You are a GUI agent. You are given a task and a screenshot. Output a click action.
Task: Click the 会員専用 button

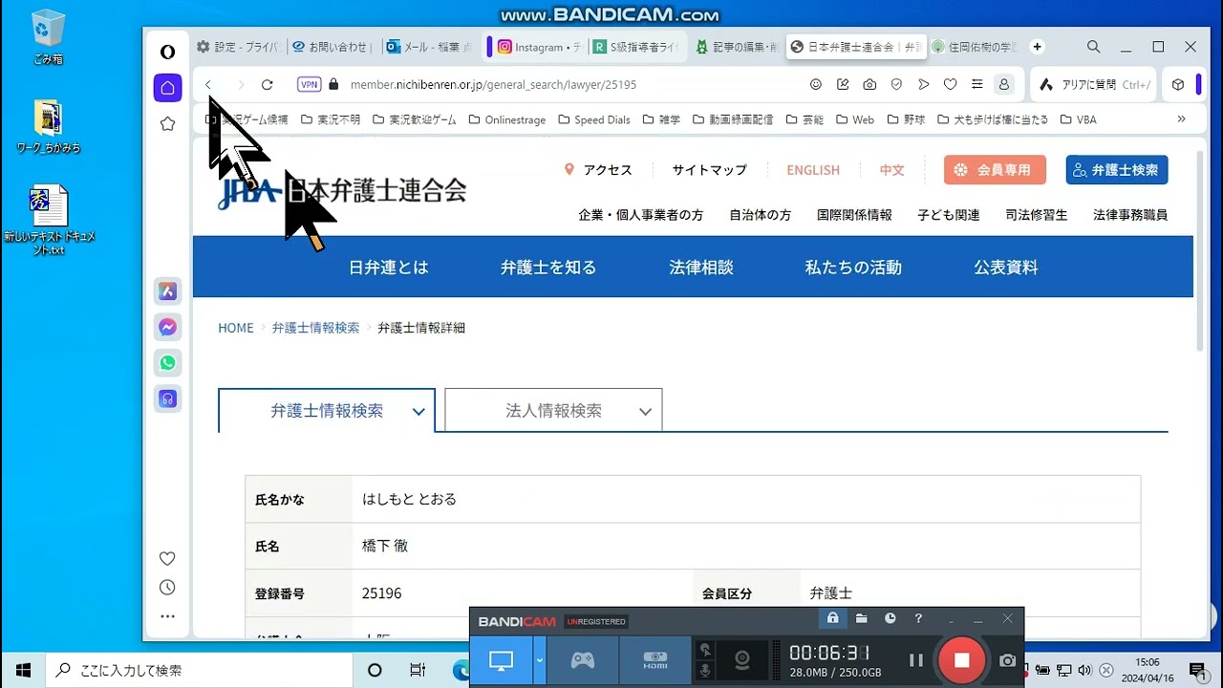tap(995, 169)
